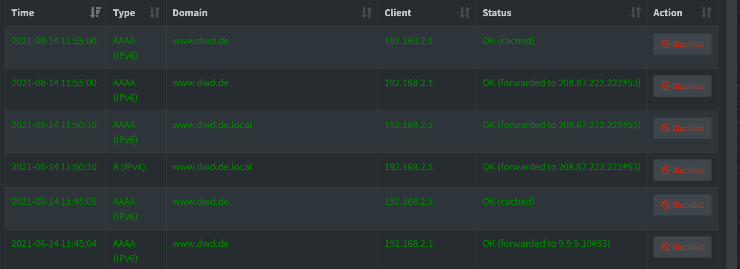Sort the Action column via its icon
This screenshot has height=269, width=740.
coord(706,13)
